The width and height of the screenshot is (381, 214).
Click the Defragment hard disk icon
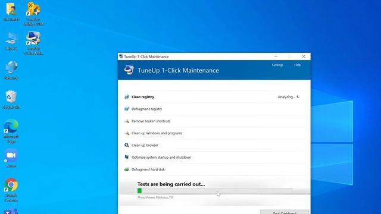pos(127,169)
